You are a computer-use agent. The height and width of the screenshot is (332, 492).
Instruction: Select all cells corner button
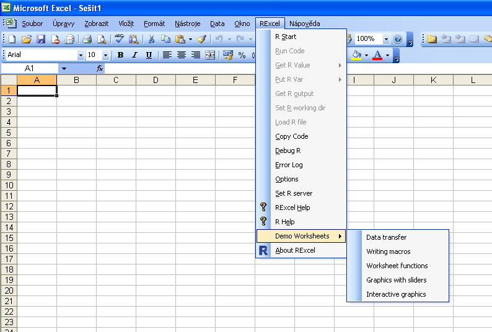click(9, 80)
